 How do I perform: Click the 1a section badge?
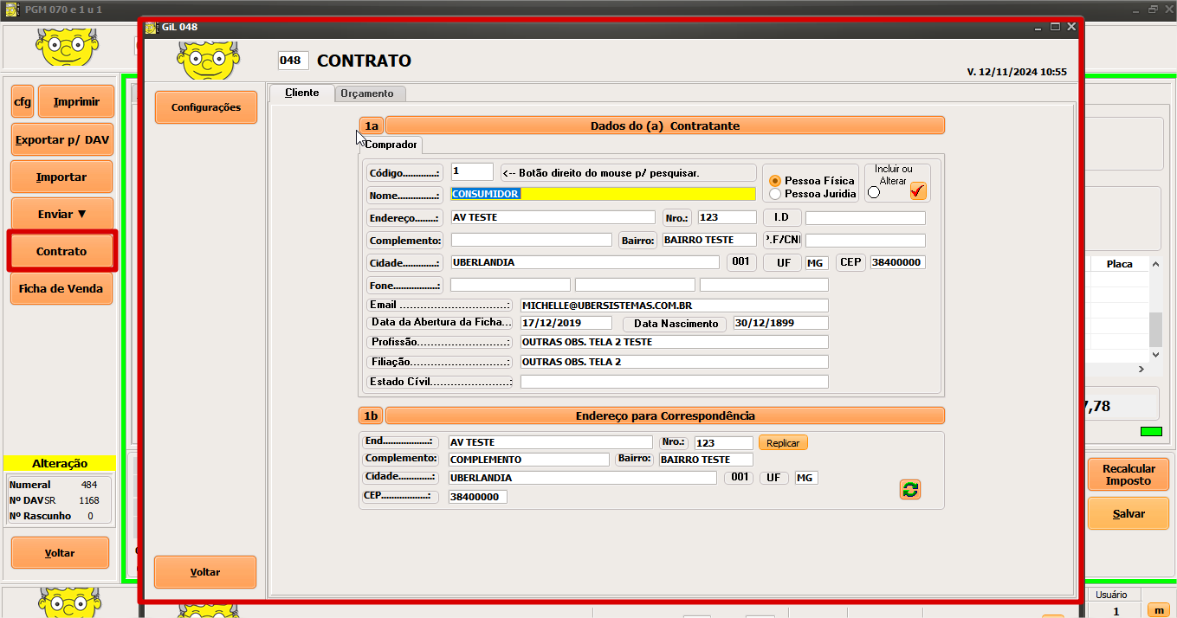pyautogui.click(x=372, y=126)
